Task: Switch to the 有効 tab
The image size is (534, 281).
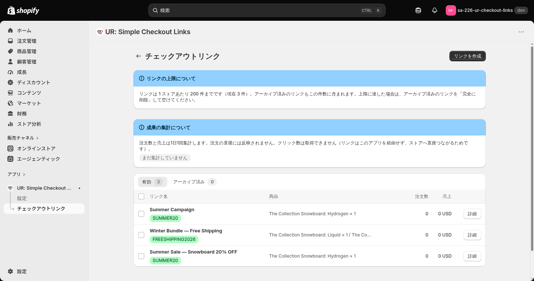Action: 152,182
